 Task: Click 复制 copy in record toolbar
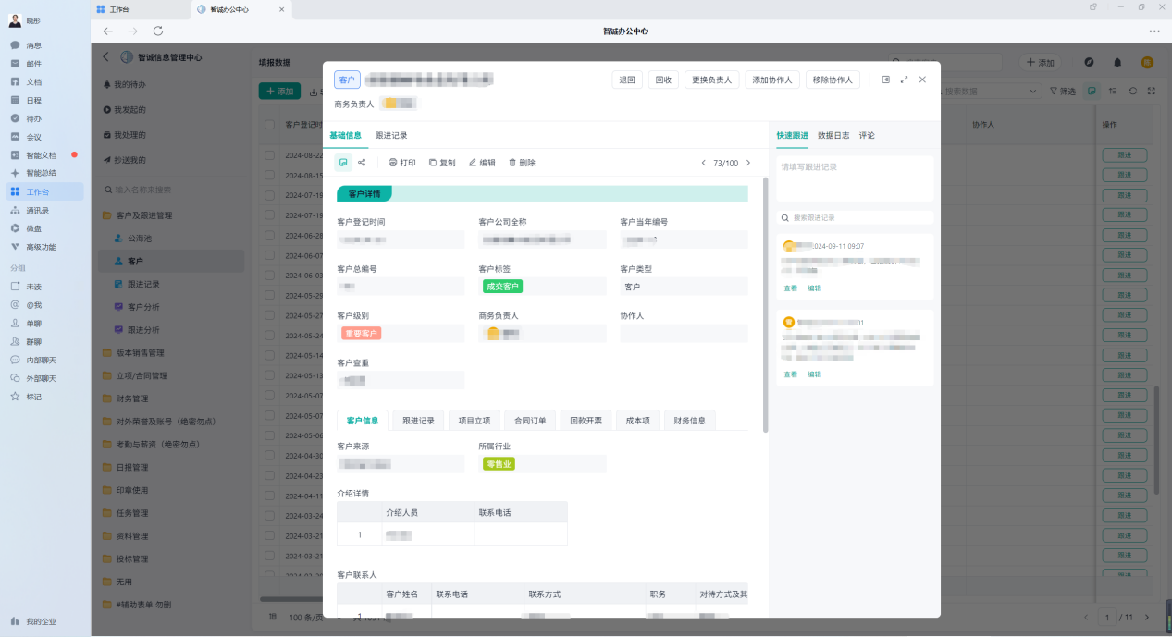tap(442, 163)
